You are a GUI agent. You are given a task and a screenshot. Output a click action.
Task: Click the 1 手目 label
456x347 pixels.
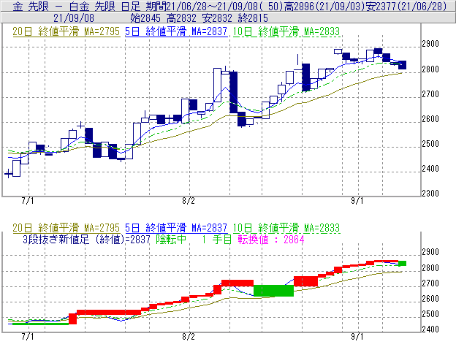(217, 240)
